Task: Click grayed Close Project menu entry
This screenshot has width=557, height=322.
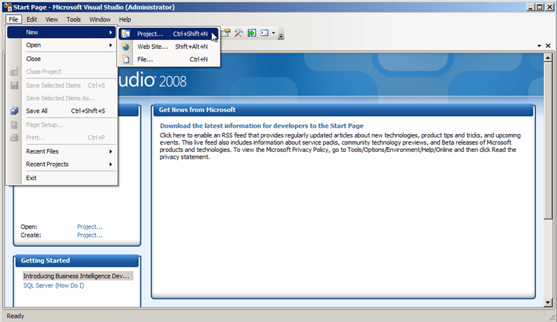Action: (x=62, y=72)
